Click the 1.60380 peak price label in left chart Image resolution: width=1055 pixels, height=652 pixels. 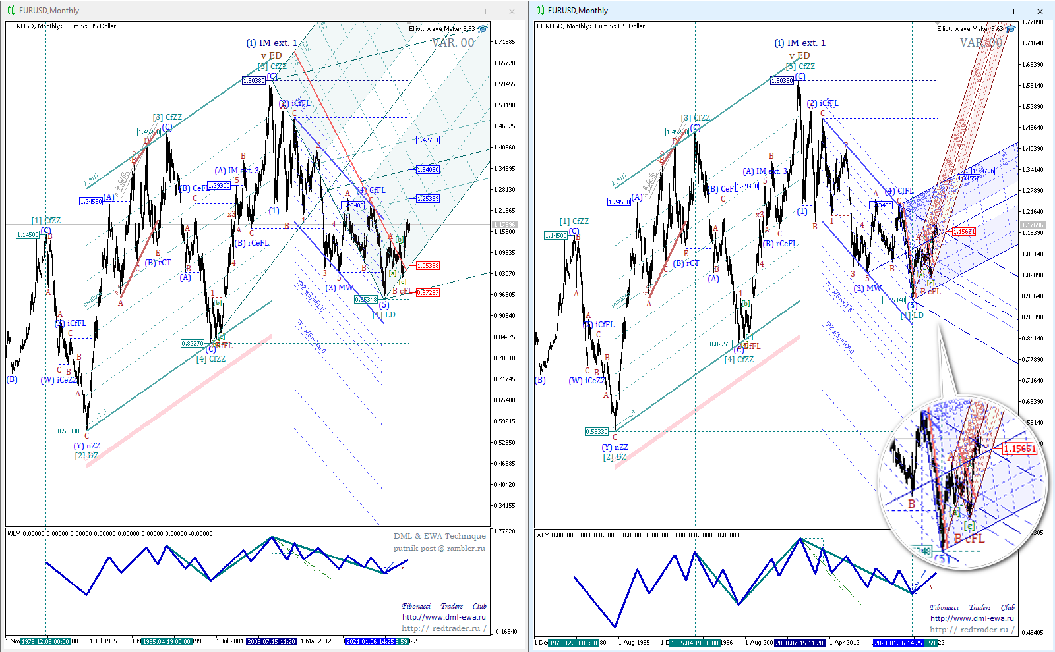254,81
